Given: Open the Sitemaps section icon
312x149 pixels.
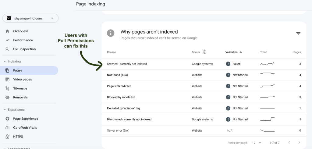Looking at the screenshot, I should (7, 88).
